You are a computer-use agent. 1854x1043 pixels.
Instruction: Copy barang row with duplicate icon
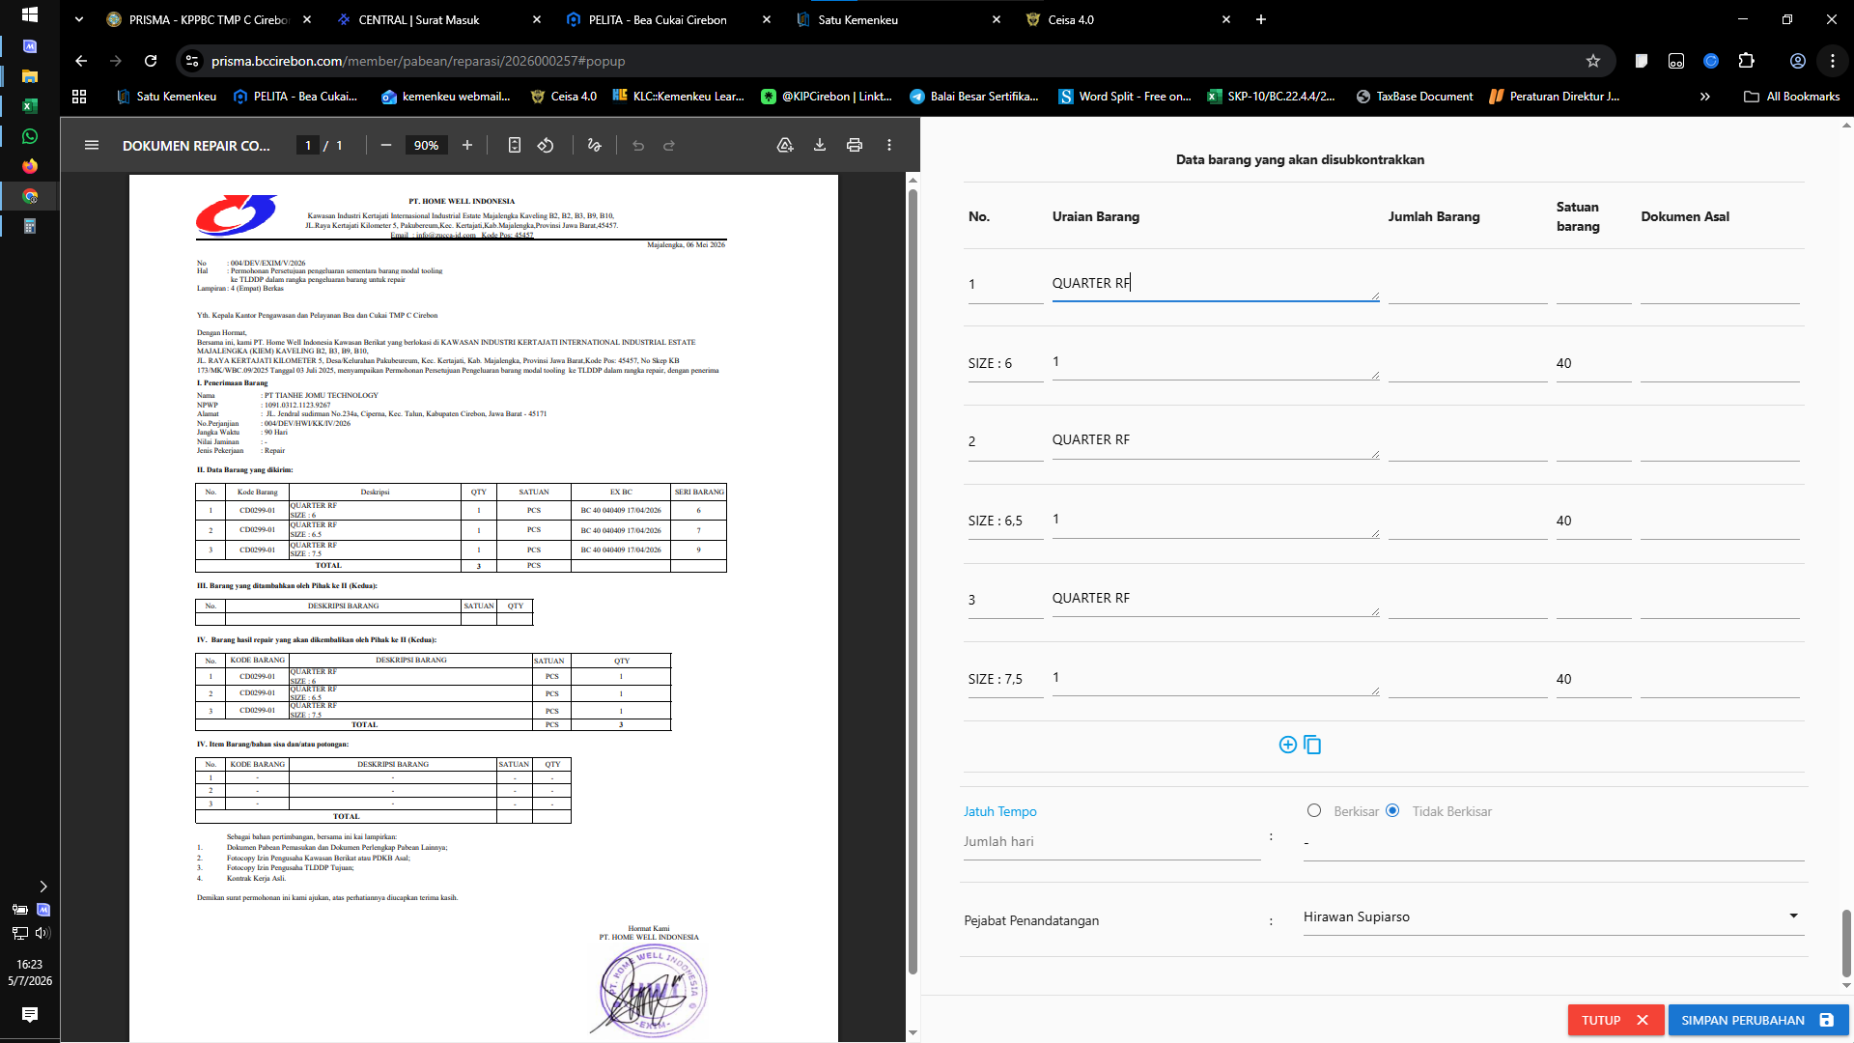[x=1312, y=745]
